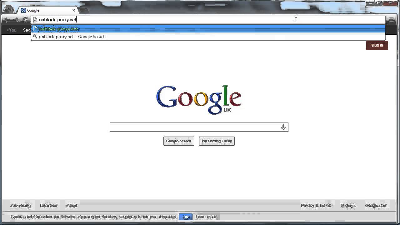Maximize the Chrome window
The height and width of the screenshot is (225, 400).
pyautogui.click(x=378, y=3)
